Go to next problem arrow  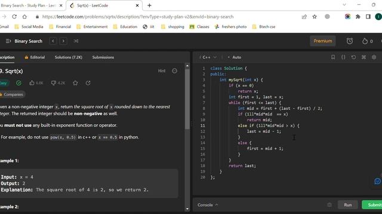coord(63,41)
